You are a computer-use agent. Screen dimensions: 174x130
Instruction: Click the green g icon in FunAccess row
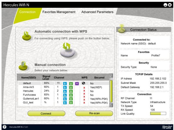(x=71, y=95)
